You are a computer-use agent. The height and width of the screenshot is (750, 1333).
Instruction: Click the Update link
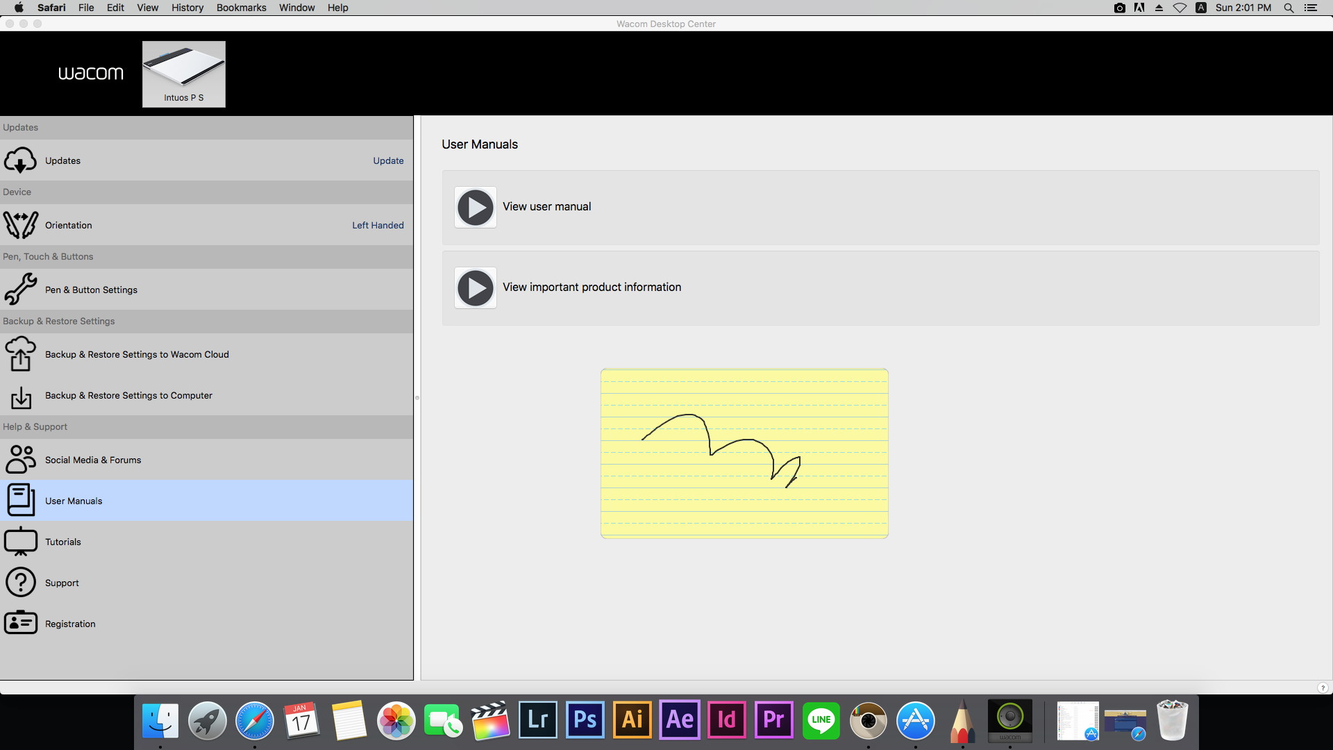point(388,160)
